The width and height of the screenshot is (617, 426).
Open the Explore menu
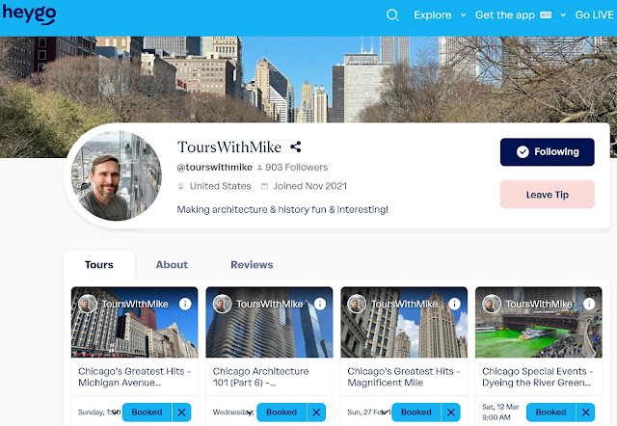pyautogui.click(x=433, y=15)
